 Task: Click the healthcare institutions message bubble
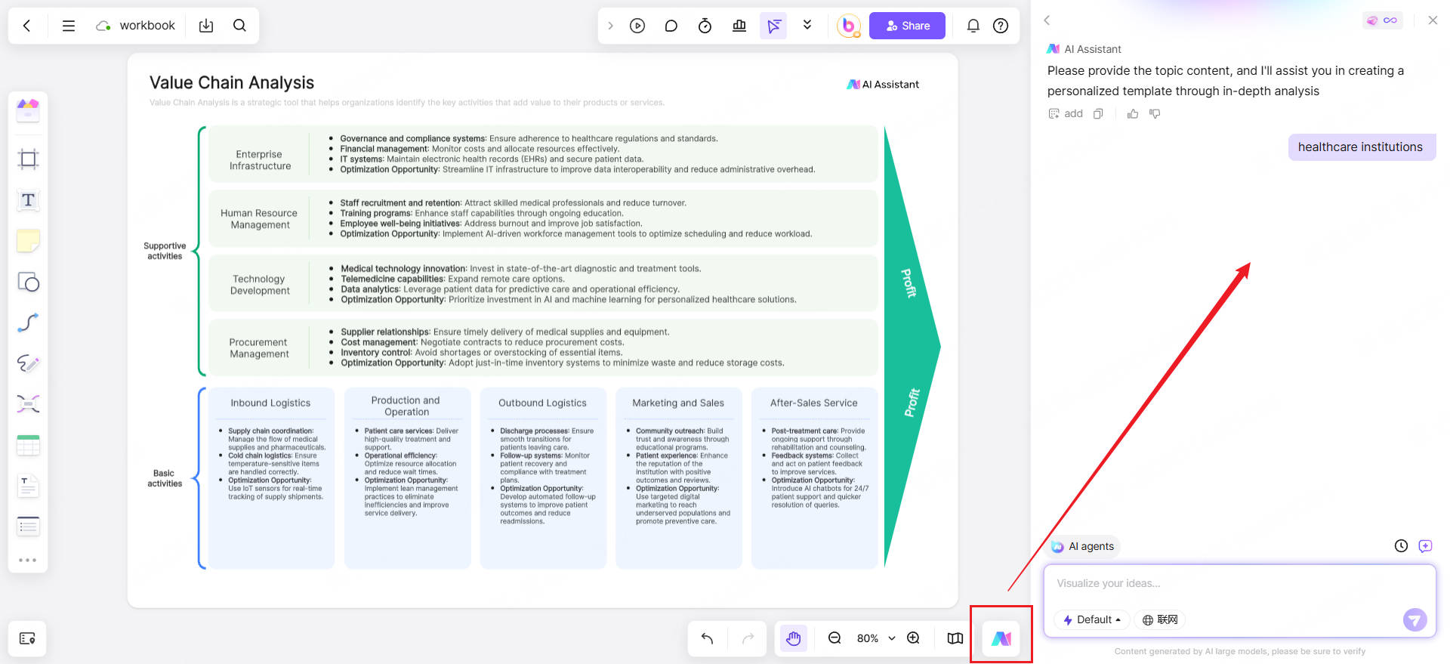coord(1361,147)
